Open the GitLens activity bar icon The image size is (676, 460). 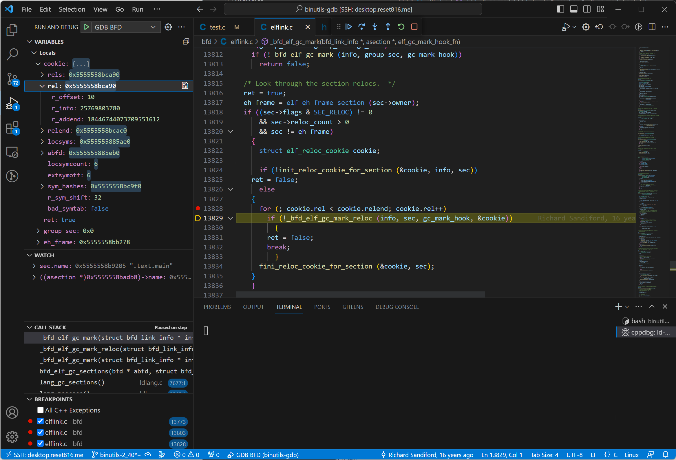click(x=12, y=176)
